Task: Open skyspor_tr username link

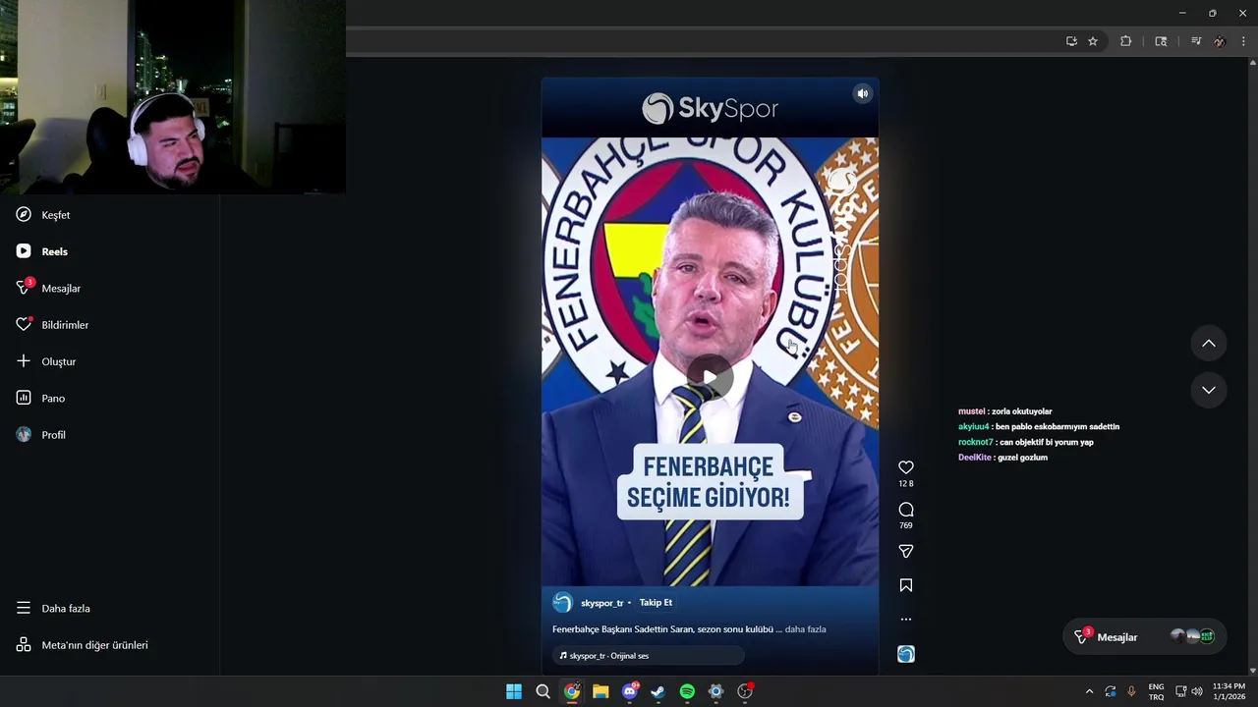Action: point(601,603)
